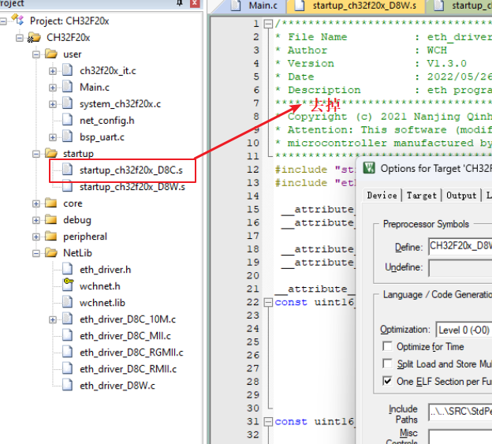This screenshot has height=444, width=492.
Task: Collapse the user folder node
Action: coord(37,54)
